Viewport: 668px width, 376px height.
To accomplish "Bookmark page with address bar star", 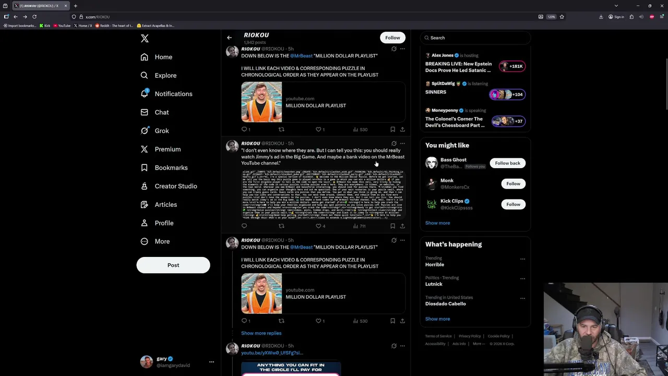I will tap(562, 17).
